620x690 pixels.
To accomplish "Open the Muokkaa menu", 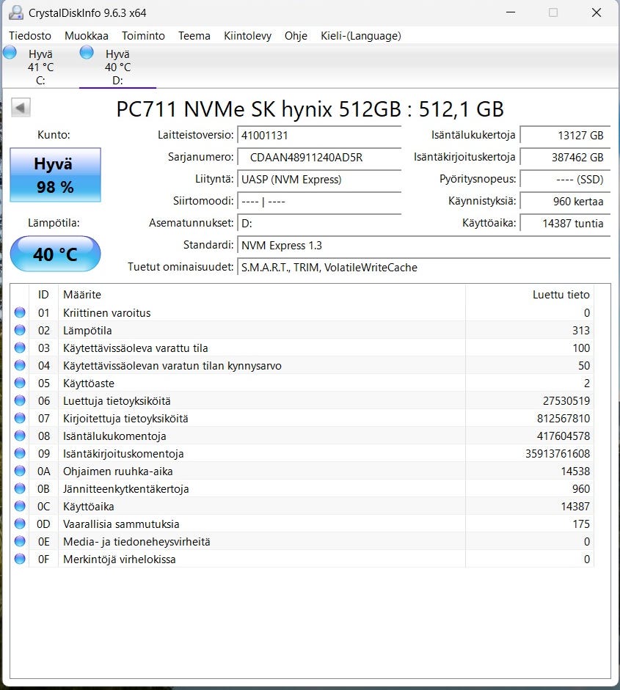I will (x=87, y=36).
